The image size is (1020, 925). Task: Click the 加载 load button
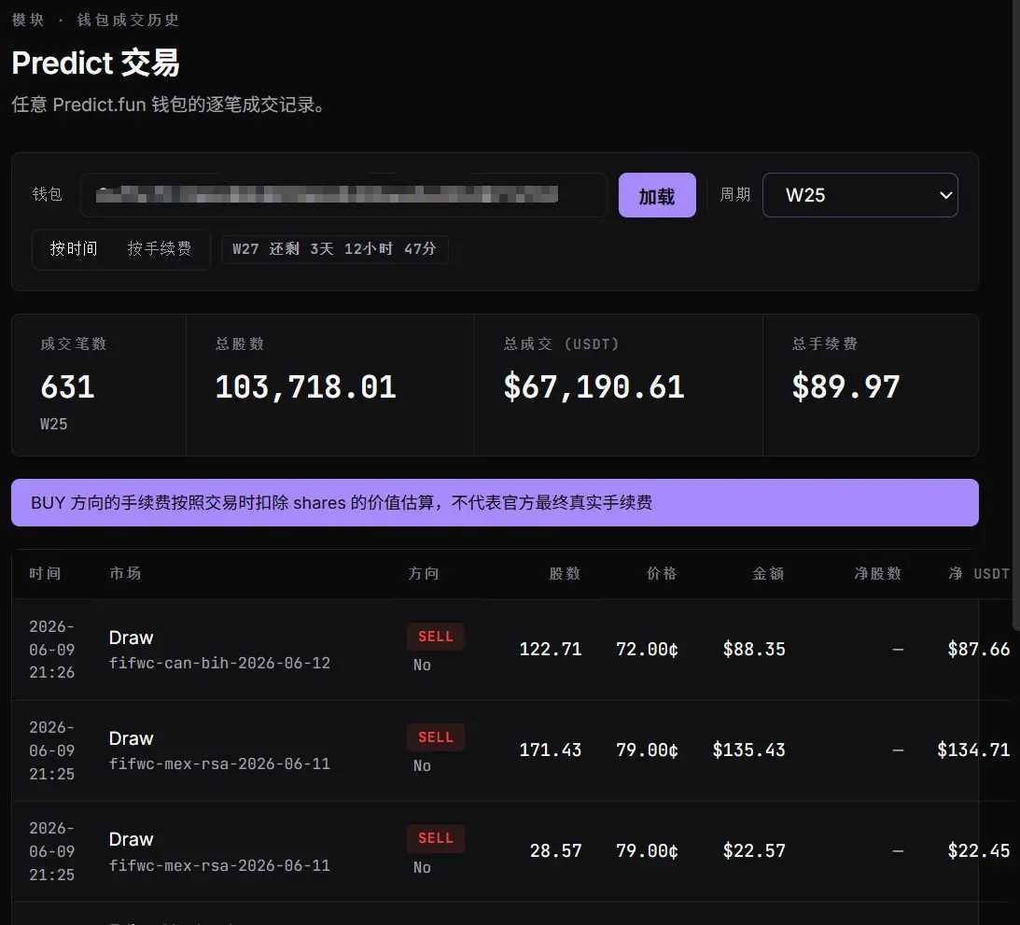coord(657,195)
